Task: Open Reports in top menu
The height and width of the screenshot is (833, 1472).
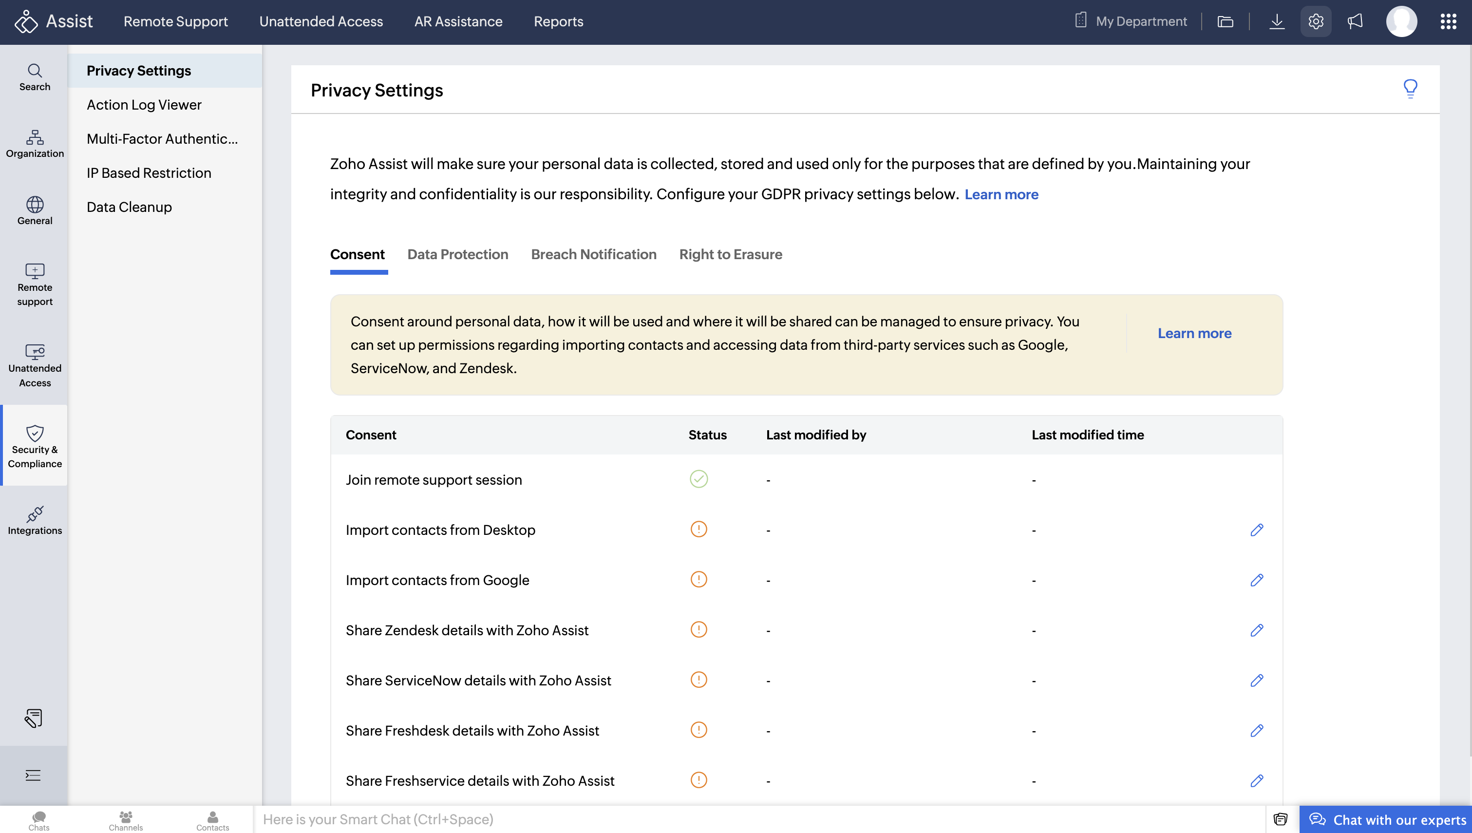Action: (558, 22)
